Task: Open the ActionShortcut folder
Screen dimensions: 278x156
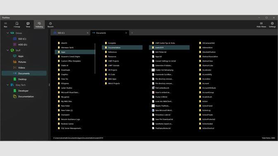Action: (x=216, y=128)
